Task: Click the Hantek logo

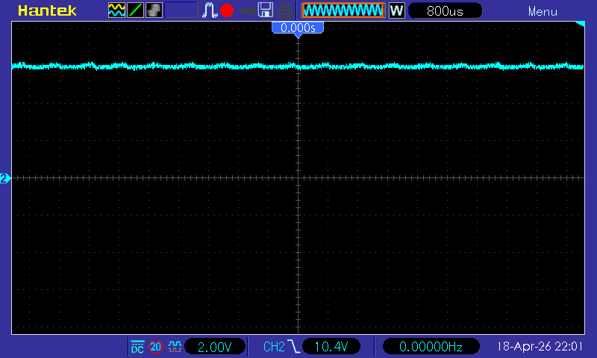Action: [45, 11]
